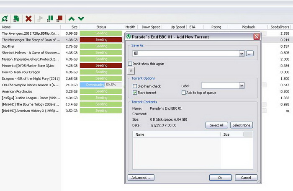Click the Cancel button
Image resolution: width=293 pixels, height=191 pixels.
coord(246,178)
